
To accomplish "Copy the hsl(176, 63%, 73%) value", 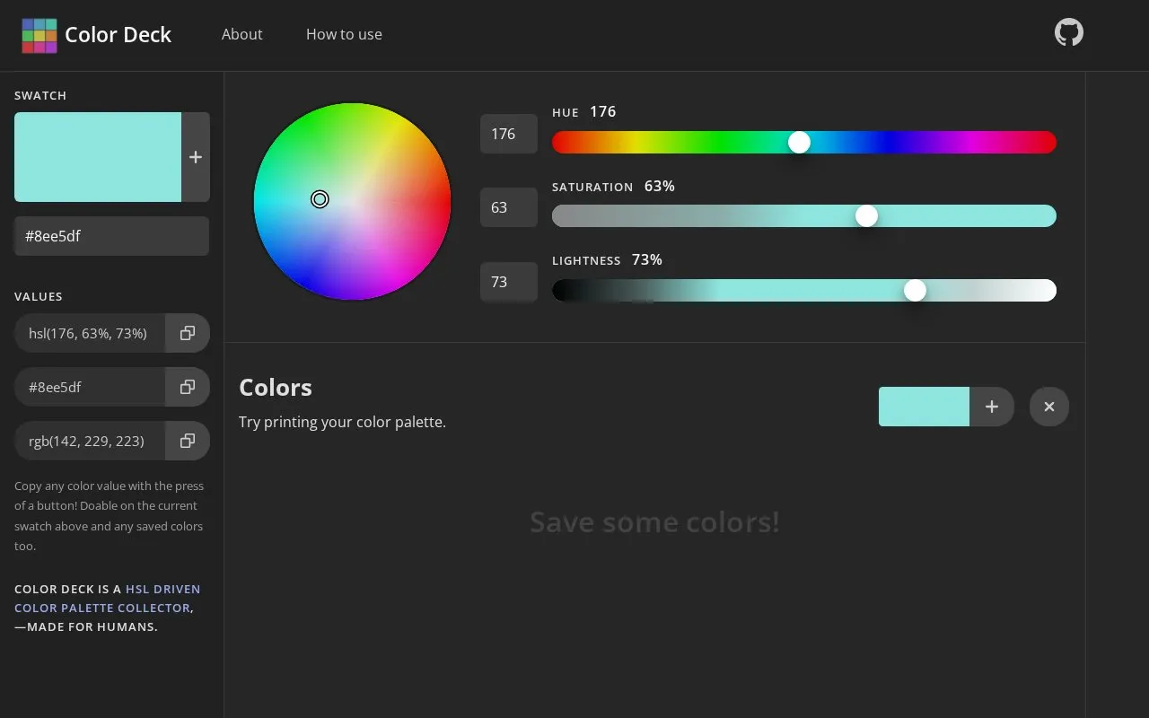I will (x=188, y=333).
